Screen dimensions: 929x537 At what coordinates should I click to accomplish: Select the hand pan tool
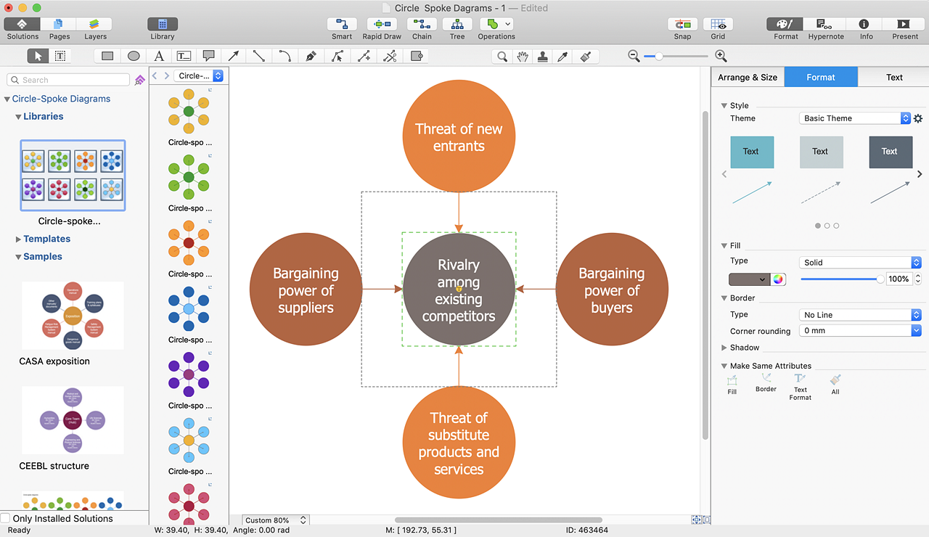pyautogui.click(x=522, y=56)
